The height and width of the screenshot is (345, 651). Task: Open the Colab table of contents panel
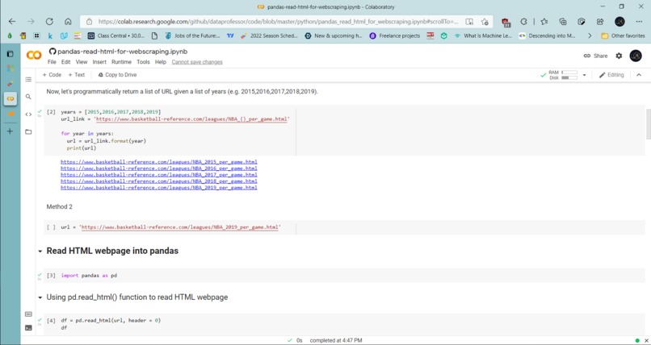(28, 79)
